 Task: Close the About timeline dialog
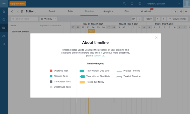[156, 37]
